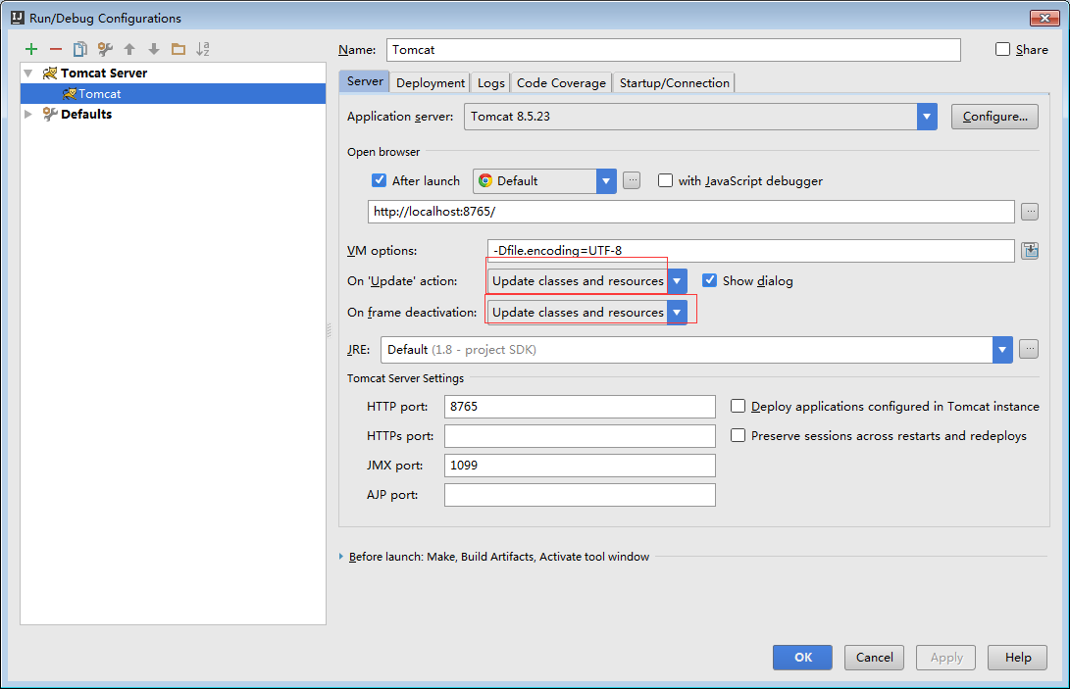Copy the selected configuration
1070x689 pixels.
click(x=80, y=49)
